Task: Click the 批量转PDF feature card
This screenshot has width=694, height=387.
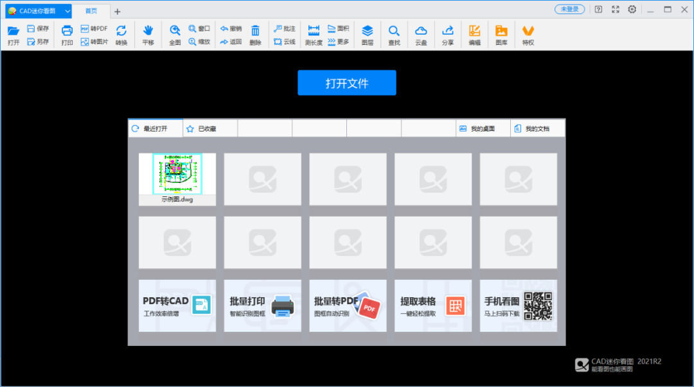Action: tap(348, 305)
